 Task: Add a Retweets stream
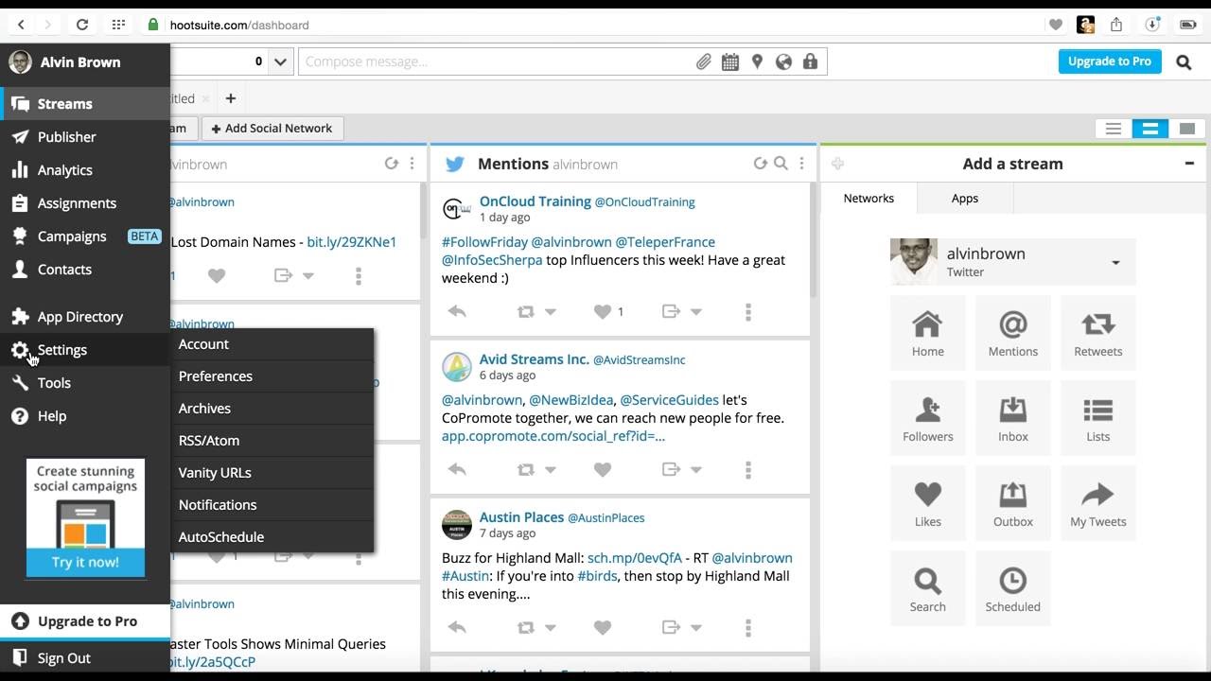tap(1098, 333)
